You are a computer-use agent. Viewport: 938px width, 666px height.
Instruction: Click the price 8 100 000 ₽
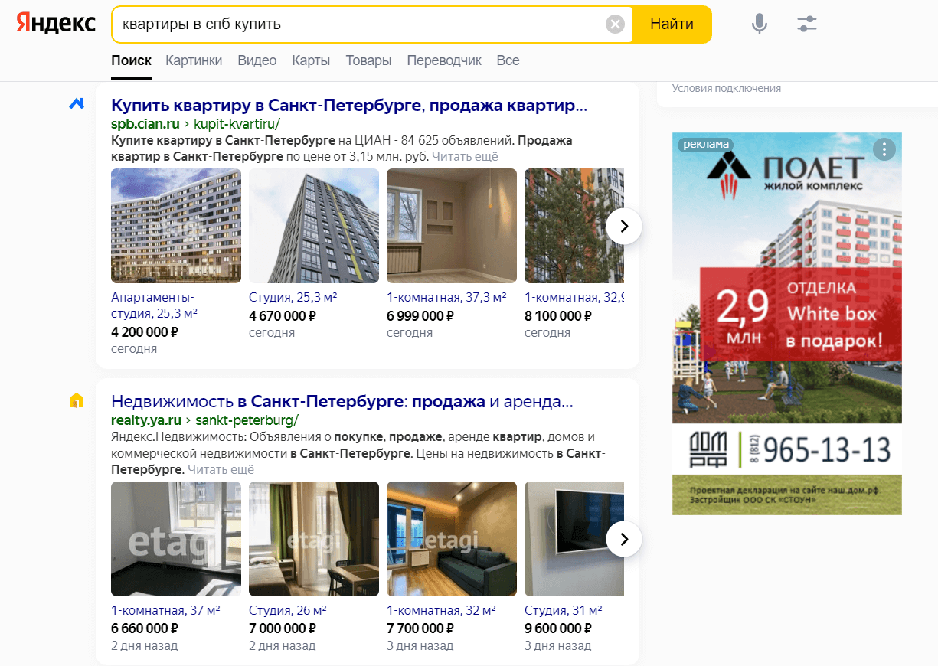[x=558, y=315]
